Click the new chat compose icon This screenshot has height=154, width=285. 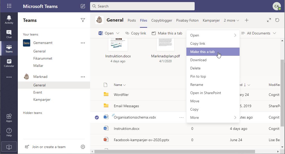[x=83, y=6]
